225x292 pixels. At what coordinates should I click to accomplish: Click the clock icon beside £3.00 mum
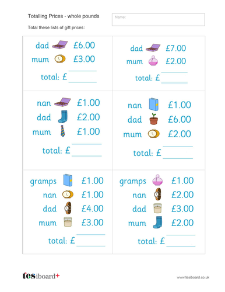[60, 58]
